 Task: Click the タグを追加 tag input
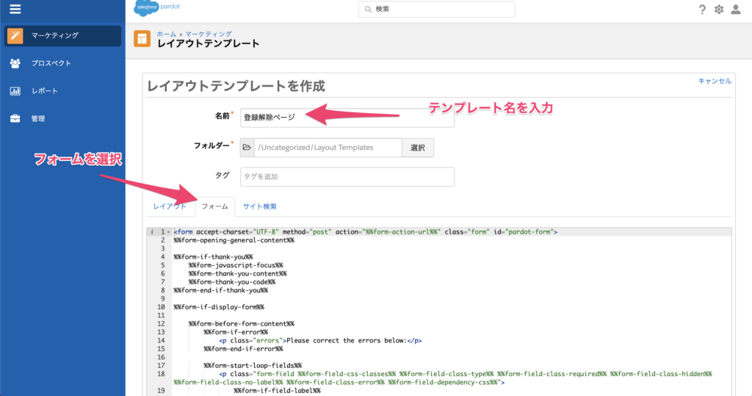347,176
